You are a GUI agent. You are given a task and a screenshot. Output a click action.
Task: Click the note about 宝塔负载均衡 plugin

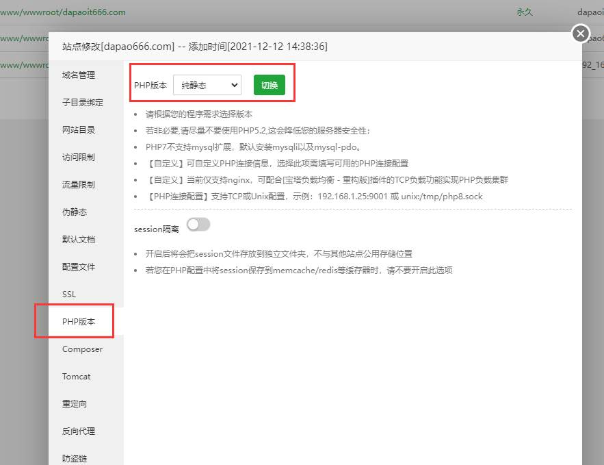click(x=327, y=179)
